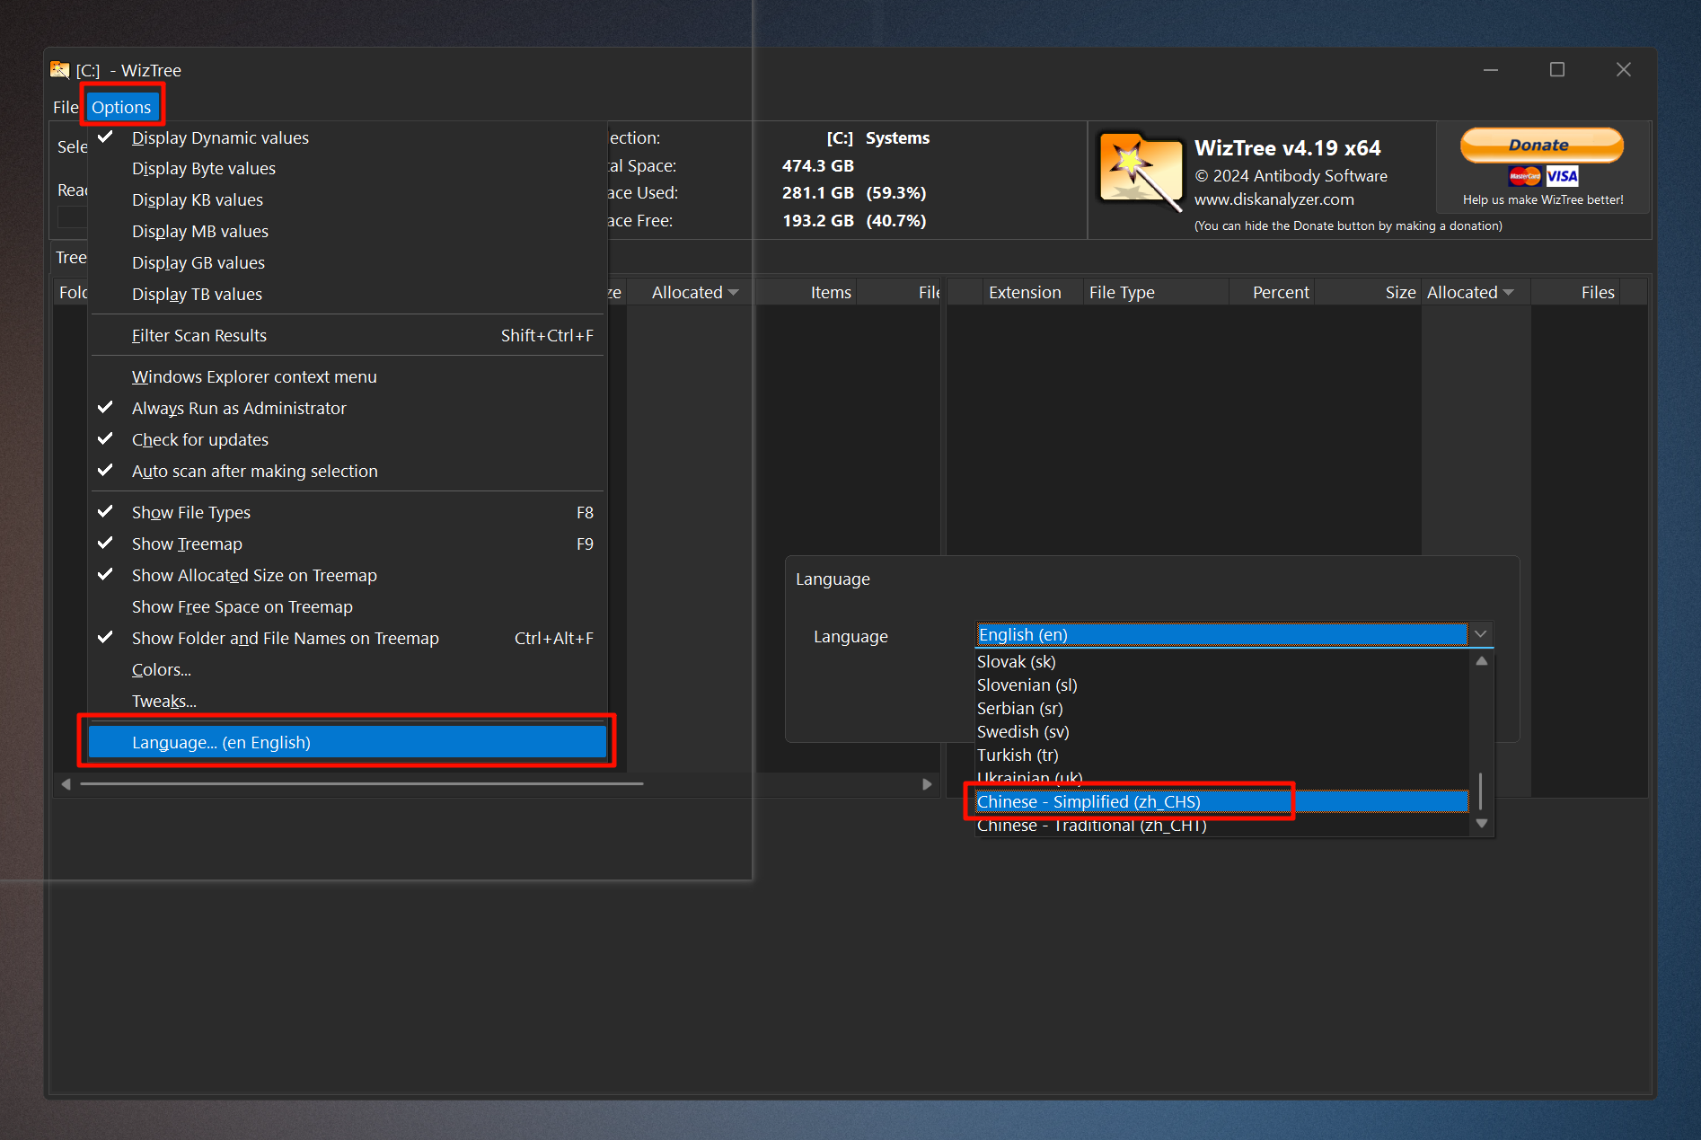Click the WizTree wizard wand logo
The image size is (1701, 1140).
coord(1141,172)
